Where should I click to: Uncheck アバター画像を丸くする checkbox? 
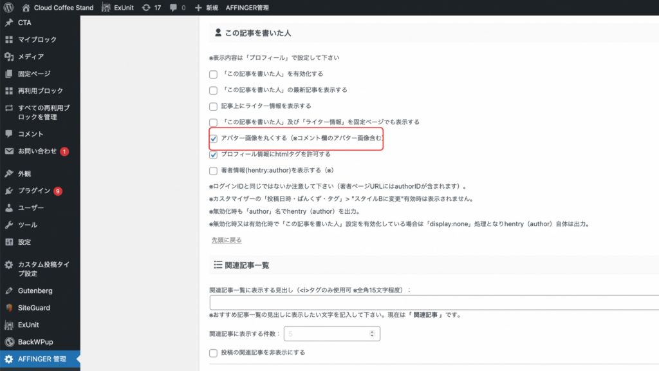tap(214, 138)
